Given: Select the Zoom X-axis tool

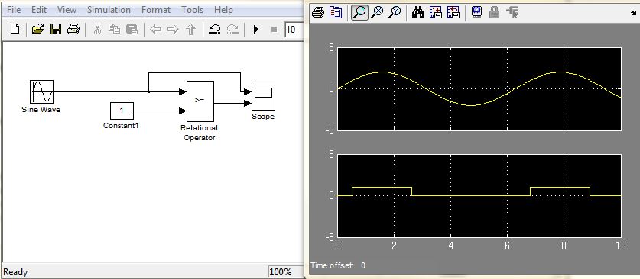Looking at the screenshot, I should [378, 13].
